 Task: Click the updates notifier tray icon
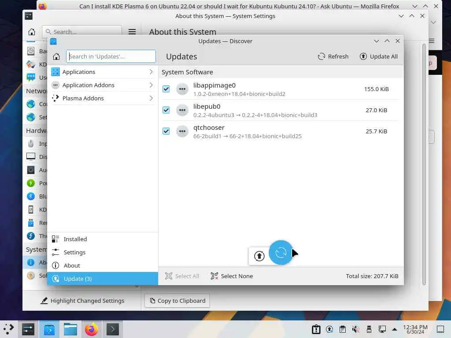click(x=329, y=329)
